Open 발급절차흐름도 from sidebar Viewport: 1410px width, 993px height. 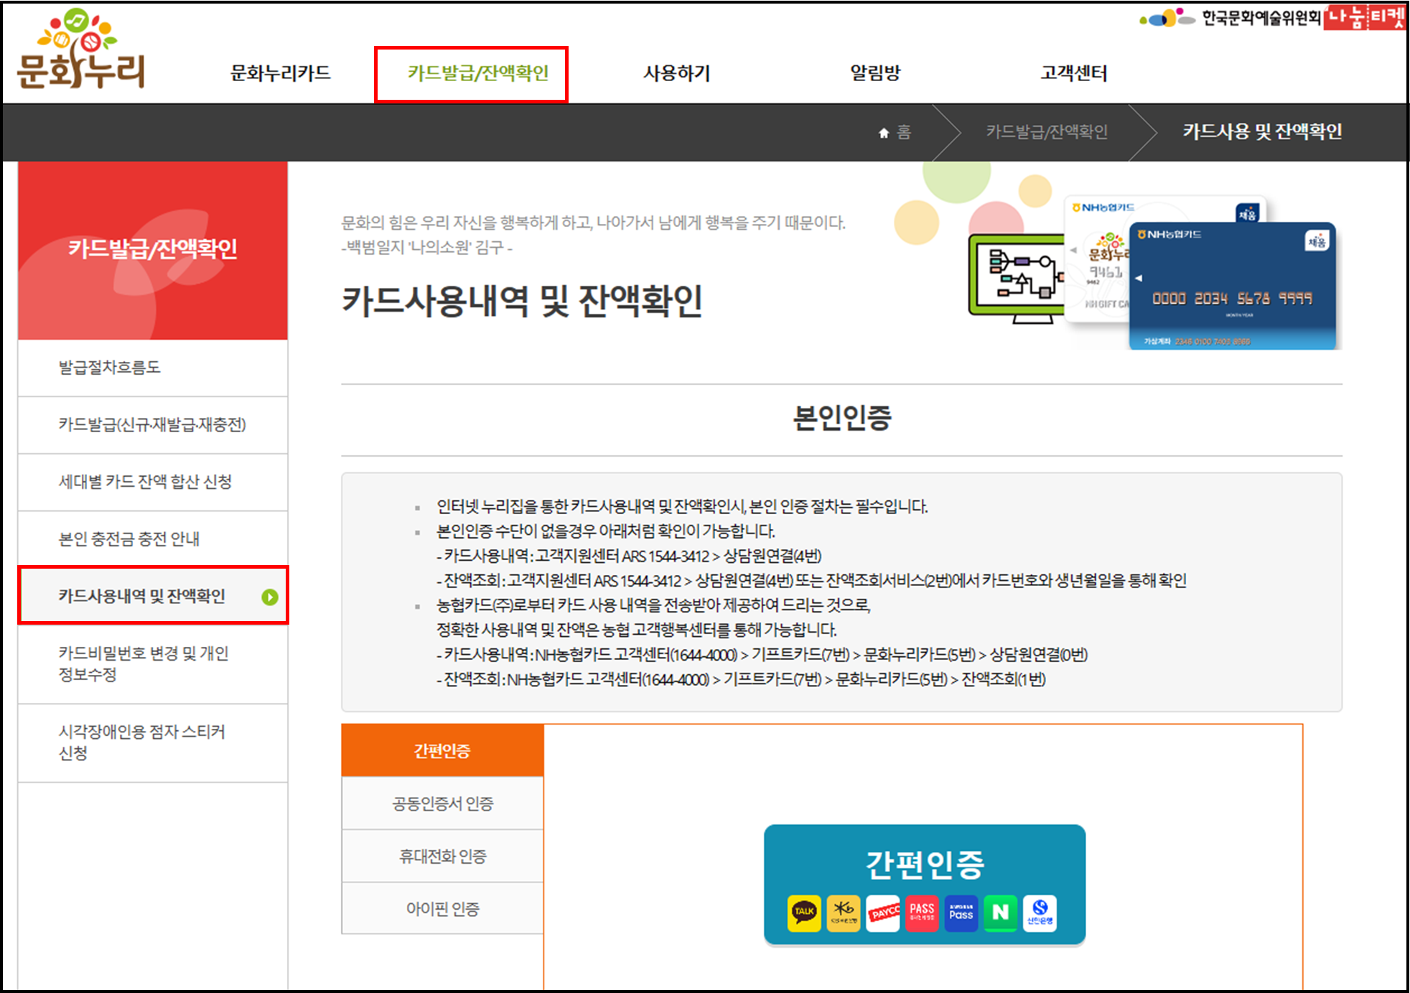coord(109,367)
